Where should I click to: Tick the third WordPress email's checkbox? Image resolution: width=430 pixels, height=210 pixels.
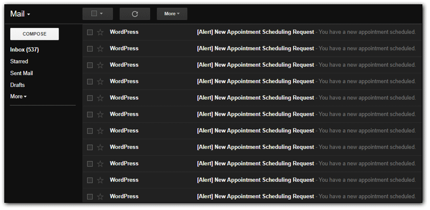click(90, 65)
